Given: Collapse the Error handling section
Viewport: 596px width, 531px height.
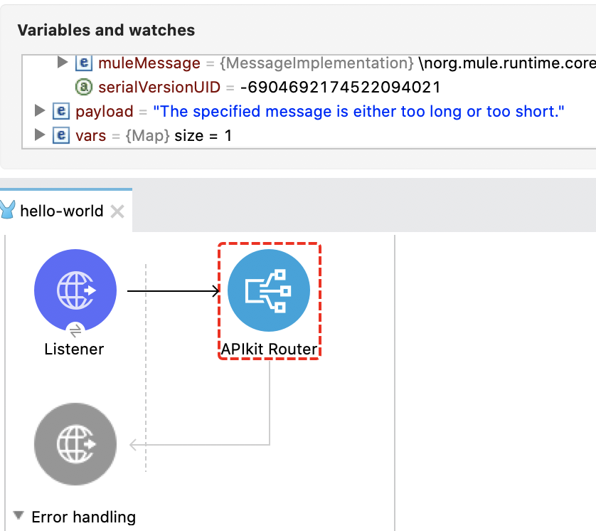Looking at the screenshot, I should click(19, 516).
